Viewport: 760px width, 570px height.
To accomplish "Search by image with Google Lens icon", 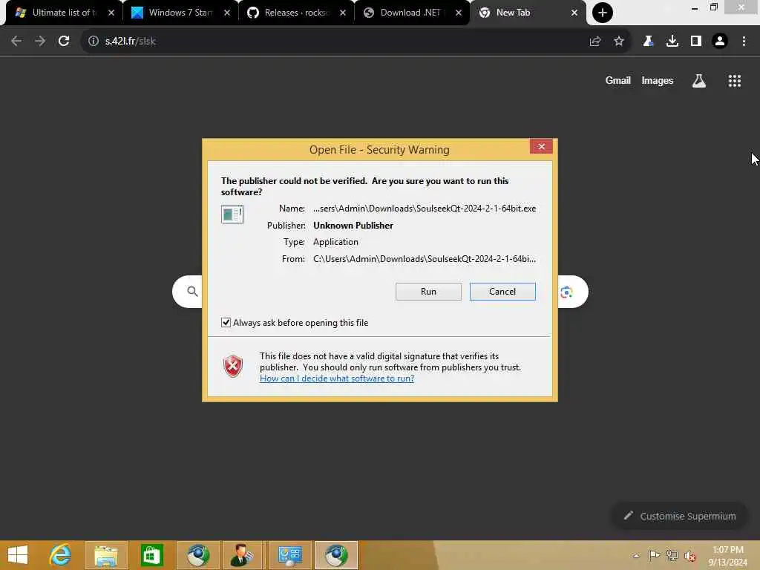I will coord(566,292).
